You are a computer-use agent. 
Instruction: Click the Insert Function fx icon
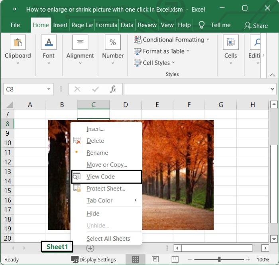tap(113, 89)
